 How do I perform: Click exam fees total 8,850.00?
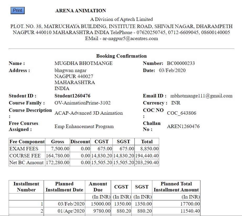[149, 148]
